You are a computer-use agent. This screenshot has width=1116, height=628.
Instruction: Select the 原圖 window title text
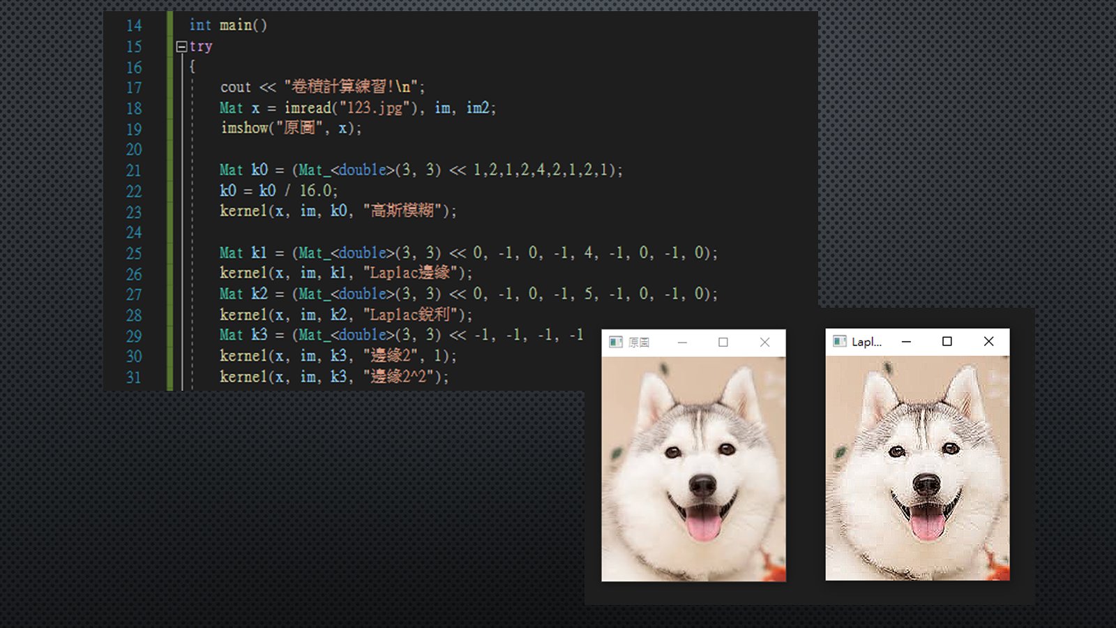click(x=639, y=342)
